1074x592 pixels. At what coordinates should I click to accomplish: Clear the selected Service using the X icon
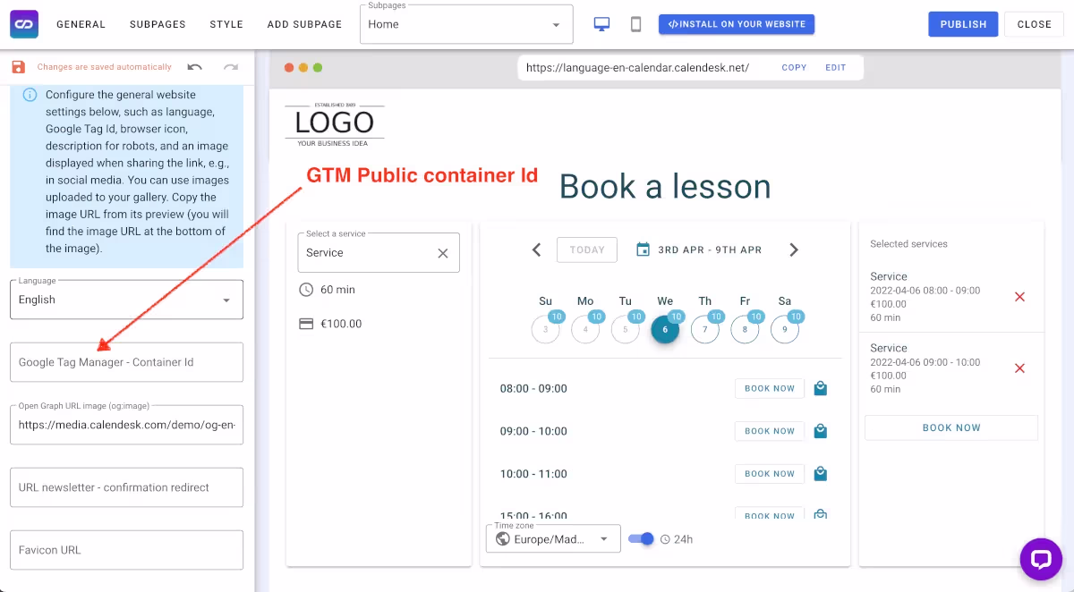[x=442, y=252]
